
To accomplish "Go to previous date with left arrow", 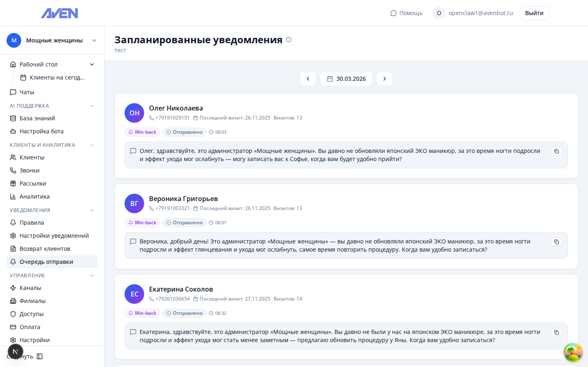I will point(308,78).
